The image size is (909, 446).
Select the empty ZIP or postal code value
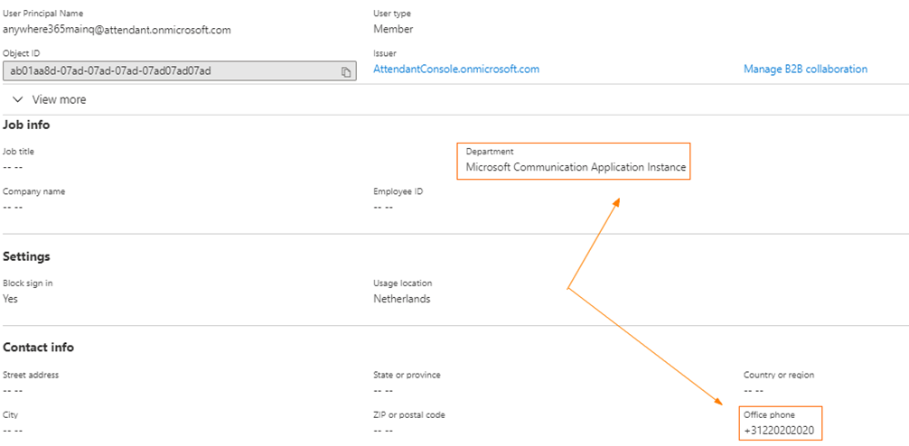(x=383, y=431)
